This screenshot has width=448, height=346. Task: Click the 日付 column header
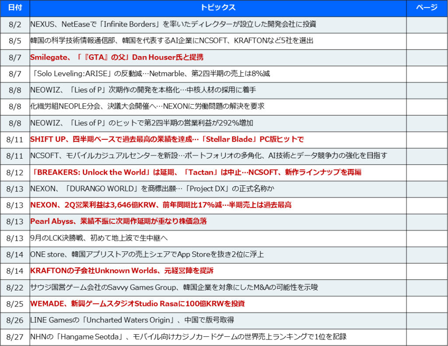click(15, 8)
